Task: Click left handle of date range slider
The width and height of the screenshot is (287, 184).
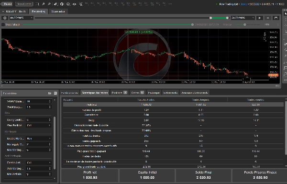Action: click(x=210, y=18)
